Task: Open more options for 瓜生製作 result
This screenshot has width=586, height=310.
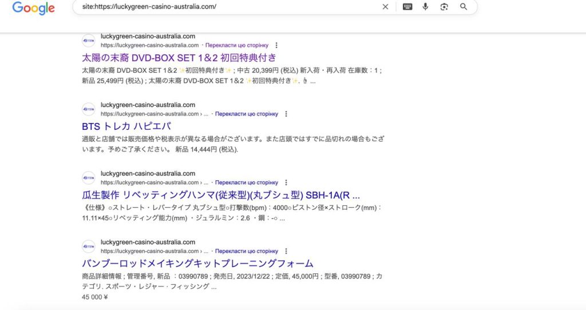Action: pos(286,182)
